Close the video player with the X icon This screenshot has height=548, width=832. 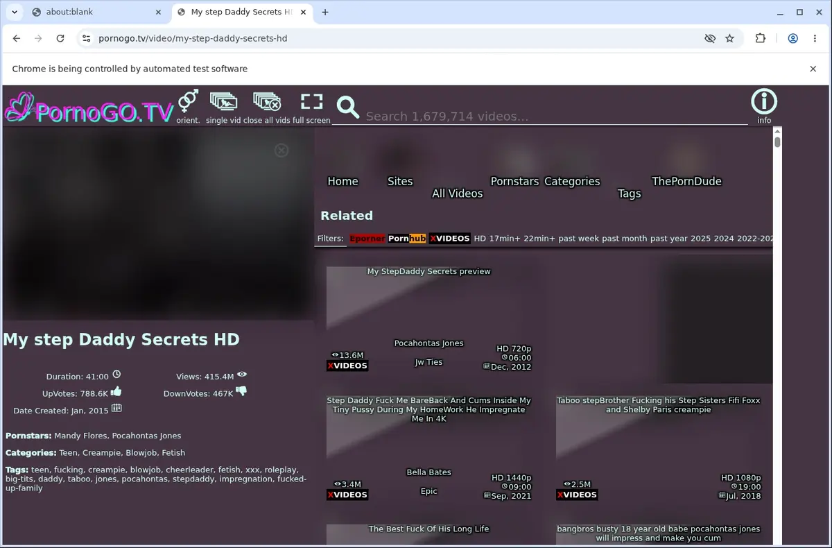[x=281, y=150]
